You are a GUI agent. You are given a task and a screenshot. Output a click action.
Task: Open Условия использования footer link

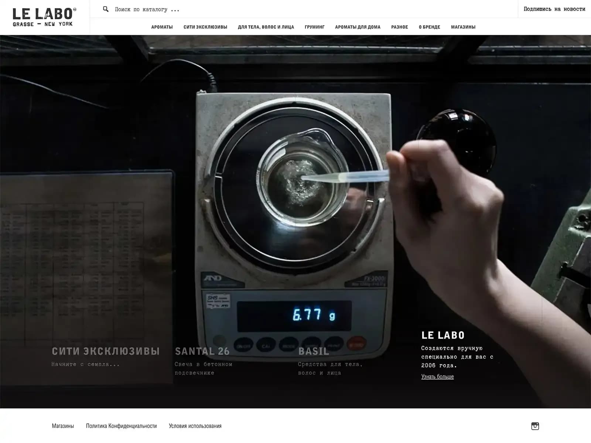(x=195, y=426)
